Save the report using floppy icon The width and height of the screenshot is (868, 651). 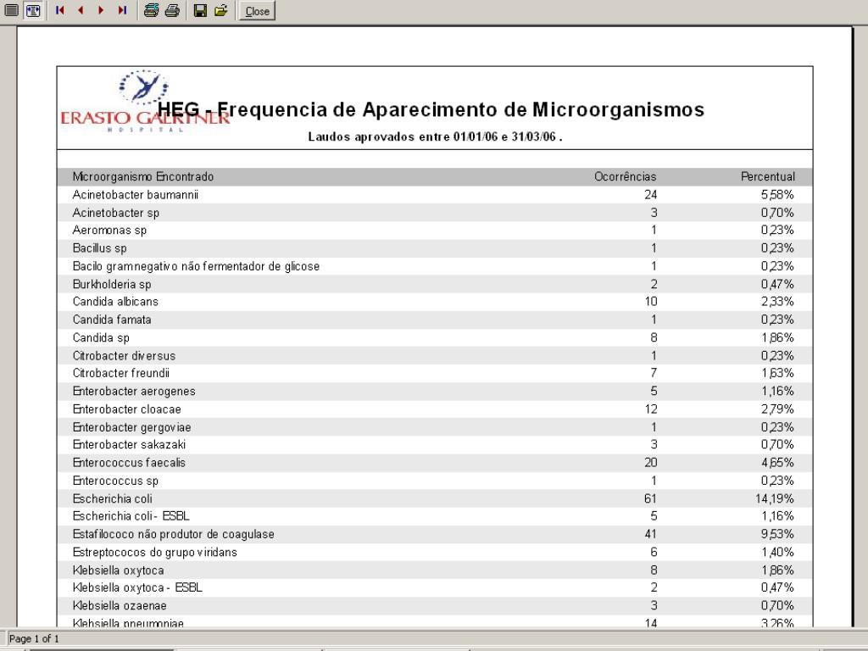200,10
